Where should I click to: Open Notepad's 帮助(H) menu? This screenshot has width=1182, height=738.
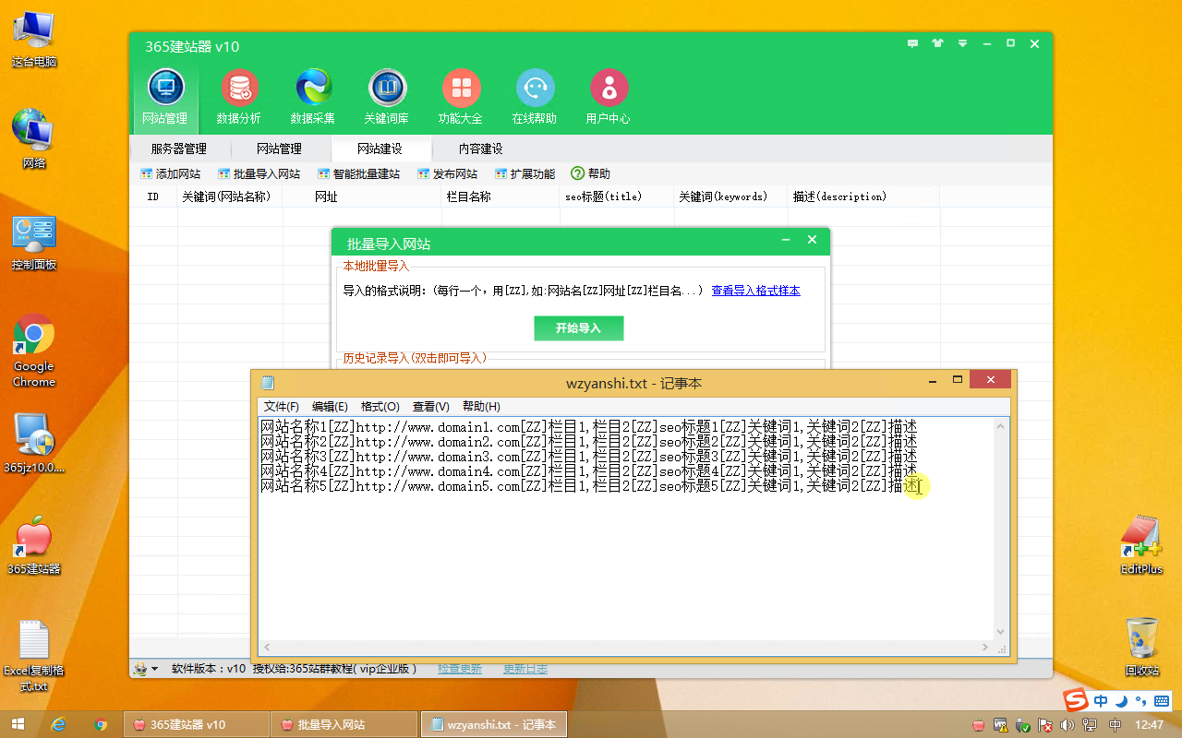[x=481, y=407]
